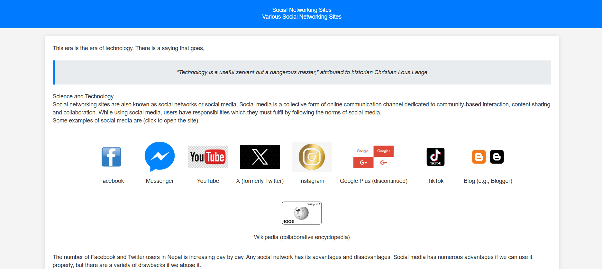Open the Messenger logo icon
Screen dimensions: 602x269
[160, 157]
